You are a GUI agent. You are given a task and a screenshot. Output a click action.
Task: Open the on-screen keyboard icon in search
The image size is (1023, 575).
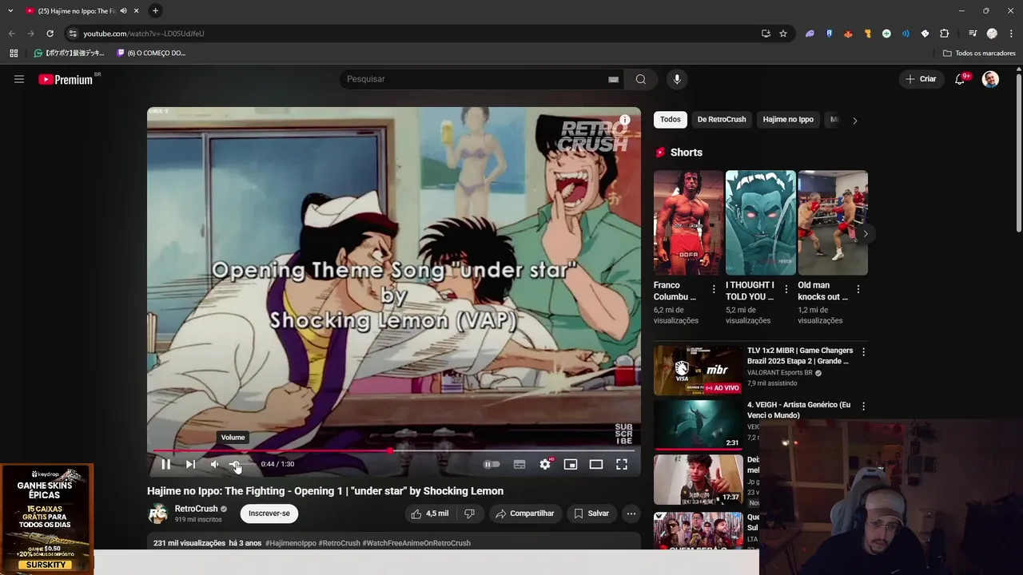pos(613,79)
